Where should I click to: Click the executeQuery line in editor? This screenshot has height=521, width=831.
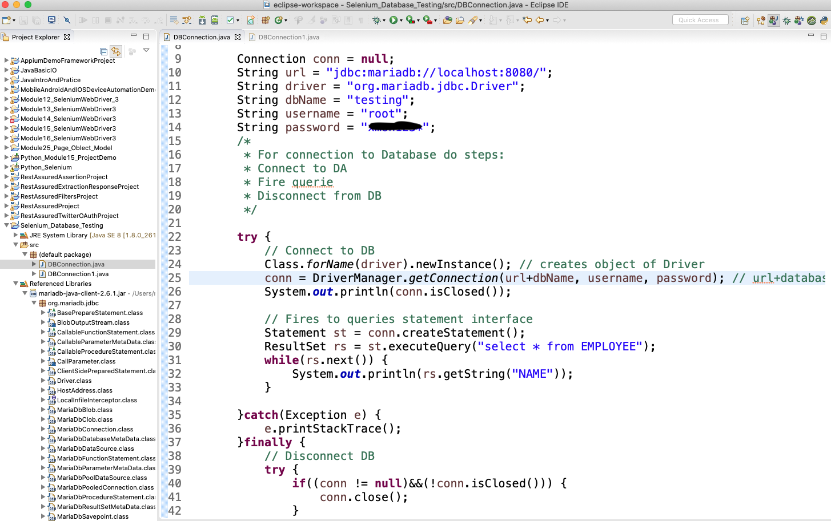pos(460,346)
